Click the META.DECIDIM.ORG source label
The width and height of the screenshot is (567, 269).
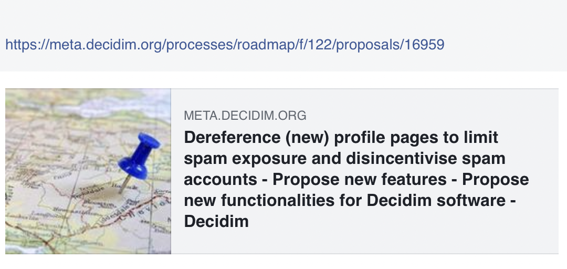pyautogui.click(x=245, y=116)
